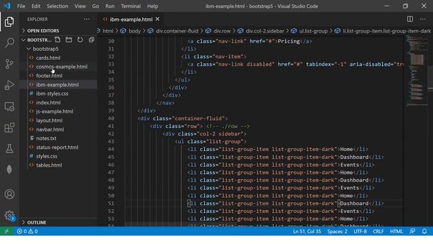Image resolution: width=433 pixels, height=244 pixels.
Task: Split the editor to the right
Action: pyautogui.click(x=410, y=19)
